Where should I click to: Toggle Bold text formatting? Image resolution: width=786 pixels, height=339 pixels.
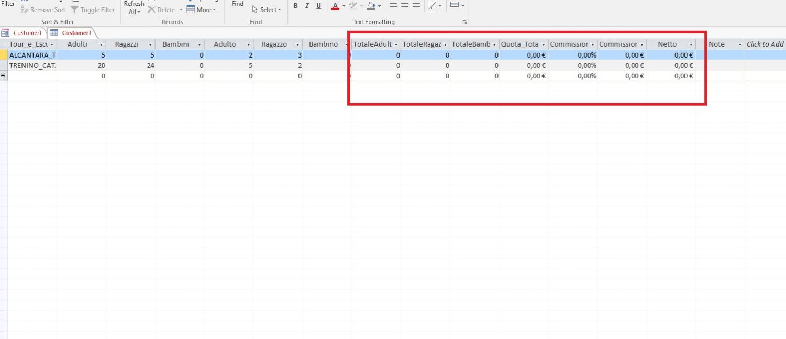pos(295,6)
